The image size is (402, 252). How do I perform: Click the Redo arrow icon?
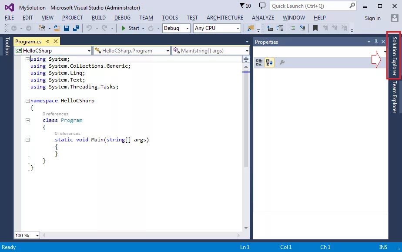pyautogui.click(x=104, y=28)
